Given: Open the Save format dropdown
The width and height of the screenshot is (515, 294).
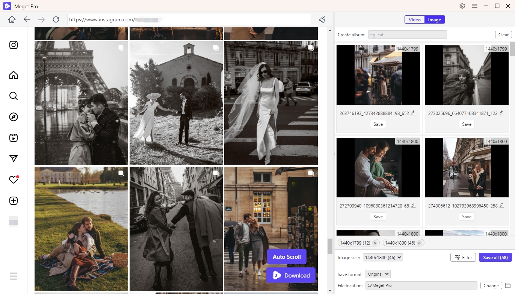Looking at the screenshot, I should pyautogui.click(x=378, y=274).
